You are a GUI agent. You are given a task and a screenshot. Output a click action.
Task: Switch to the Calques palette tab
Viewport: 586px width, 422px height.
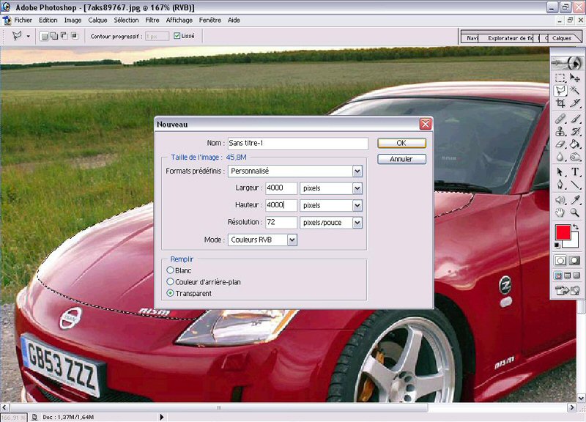tap(562, 38)
